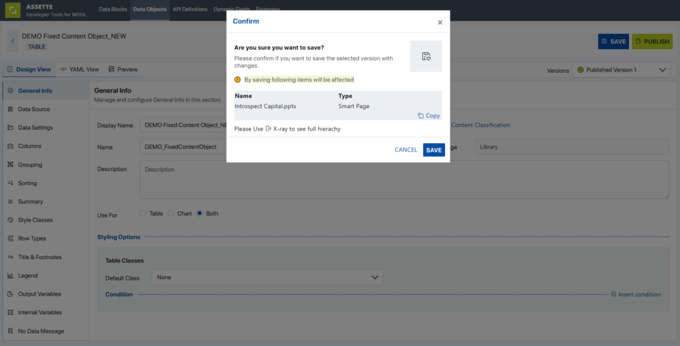This screenshot has width=680, height=346.
Task: Click Insert condition link
Action: point(636,294)
